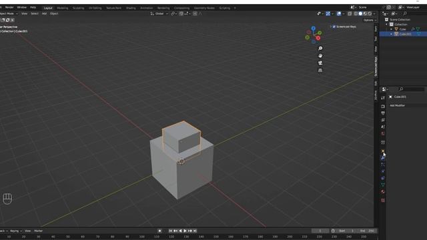Open the Marker menu in timeline
The height and width of the screenshot is (240, 427).
[x=39, y=231]
